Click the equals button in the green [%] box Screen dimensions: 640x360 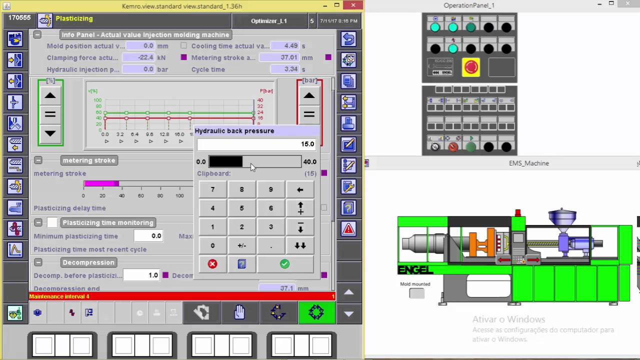pos(50,114)
